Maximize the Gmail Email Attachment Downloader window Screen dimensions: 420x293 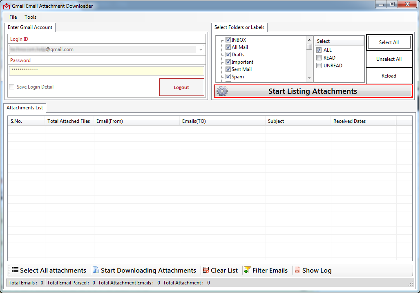pyautogui.click(x=392, y=4)
